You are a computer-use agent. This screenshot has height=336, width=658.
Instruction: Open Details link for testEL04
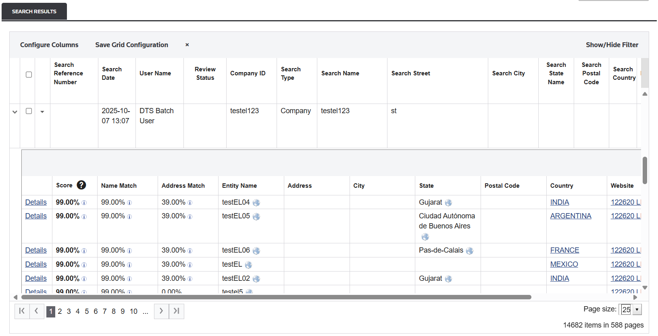pos(36,202)
